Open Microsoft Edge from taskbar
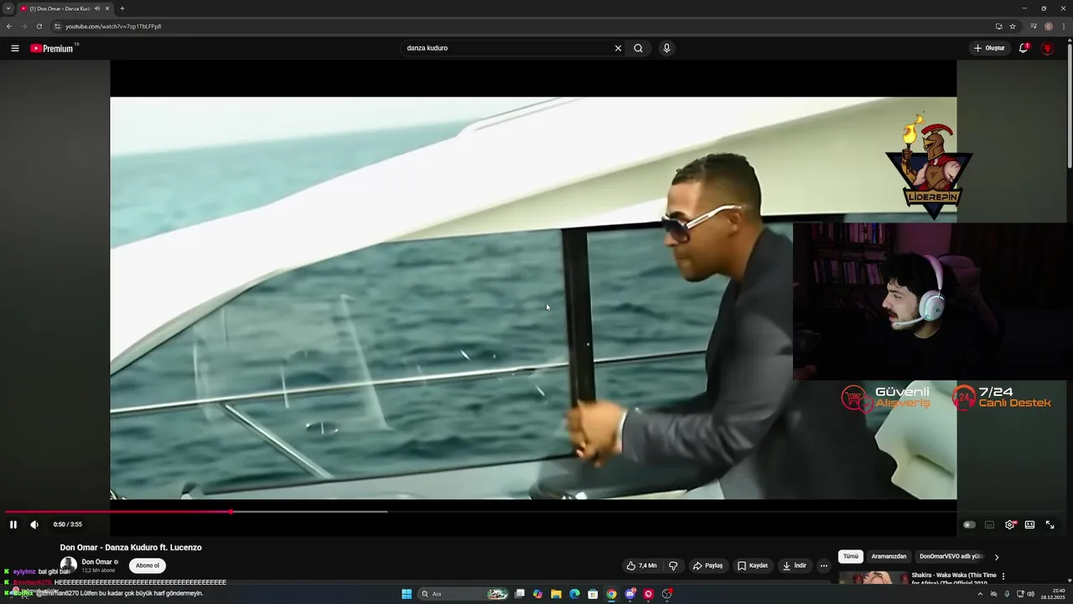The height and width of the screenshot is (604, 1073). pos(574,594)
